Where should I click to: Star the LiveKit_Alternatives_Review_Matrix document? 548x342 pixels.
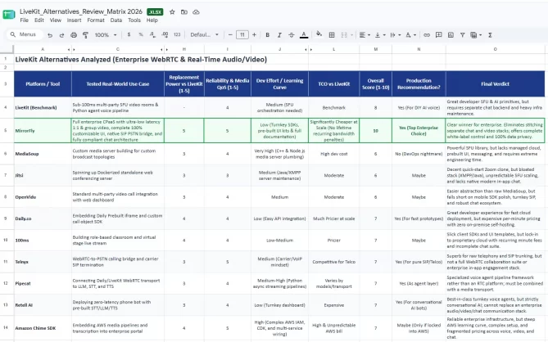point(172,12)
